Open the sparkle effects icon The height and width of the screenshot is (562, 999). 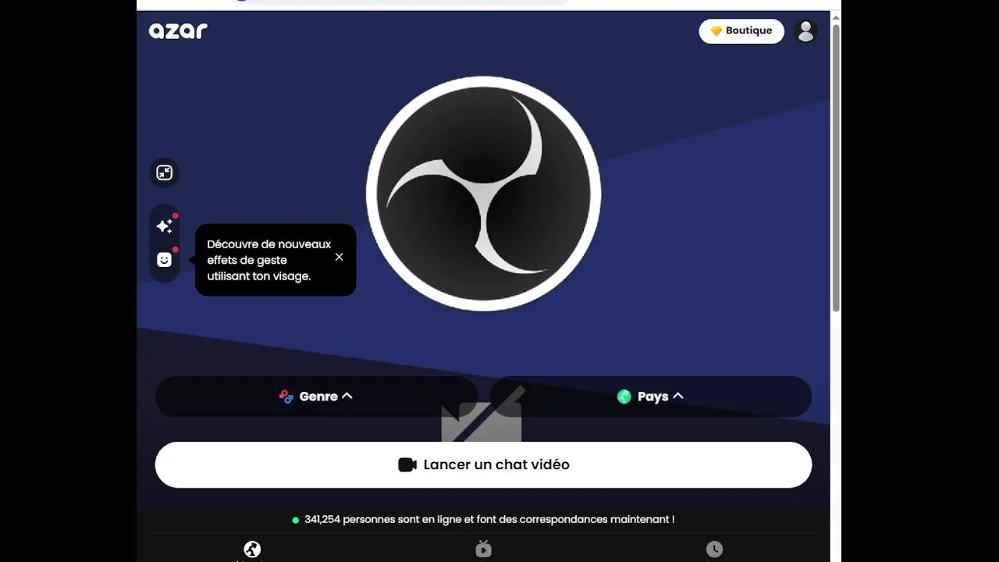(x=164, y=226)
